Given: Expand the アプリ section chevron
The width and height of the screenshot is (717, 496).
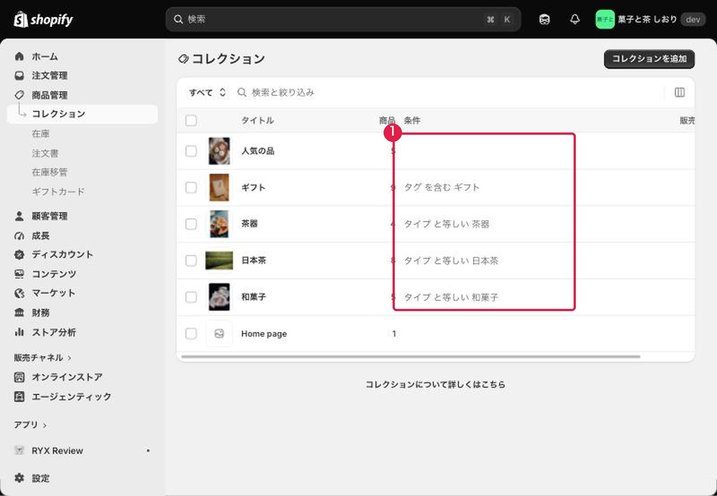Looking at the screenshot, I should [44, 425].
